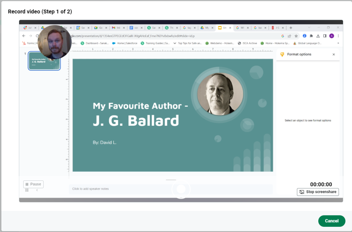Image resolution: width=352 pixels, height=232 pixels.
Task: Open the Home | Salesforce bookmark
Action: tap(125, 43)
